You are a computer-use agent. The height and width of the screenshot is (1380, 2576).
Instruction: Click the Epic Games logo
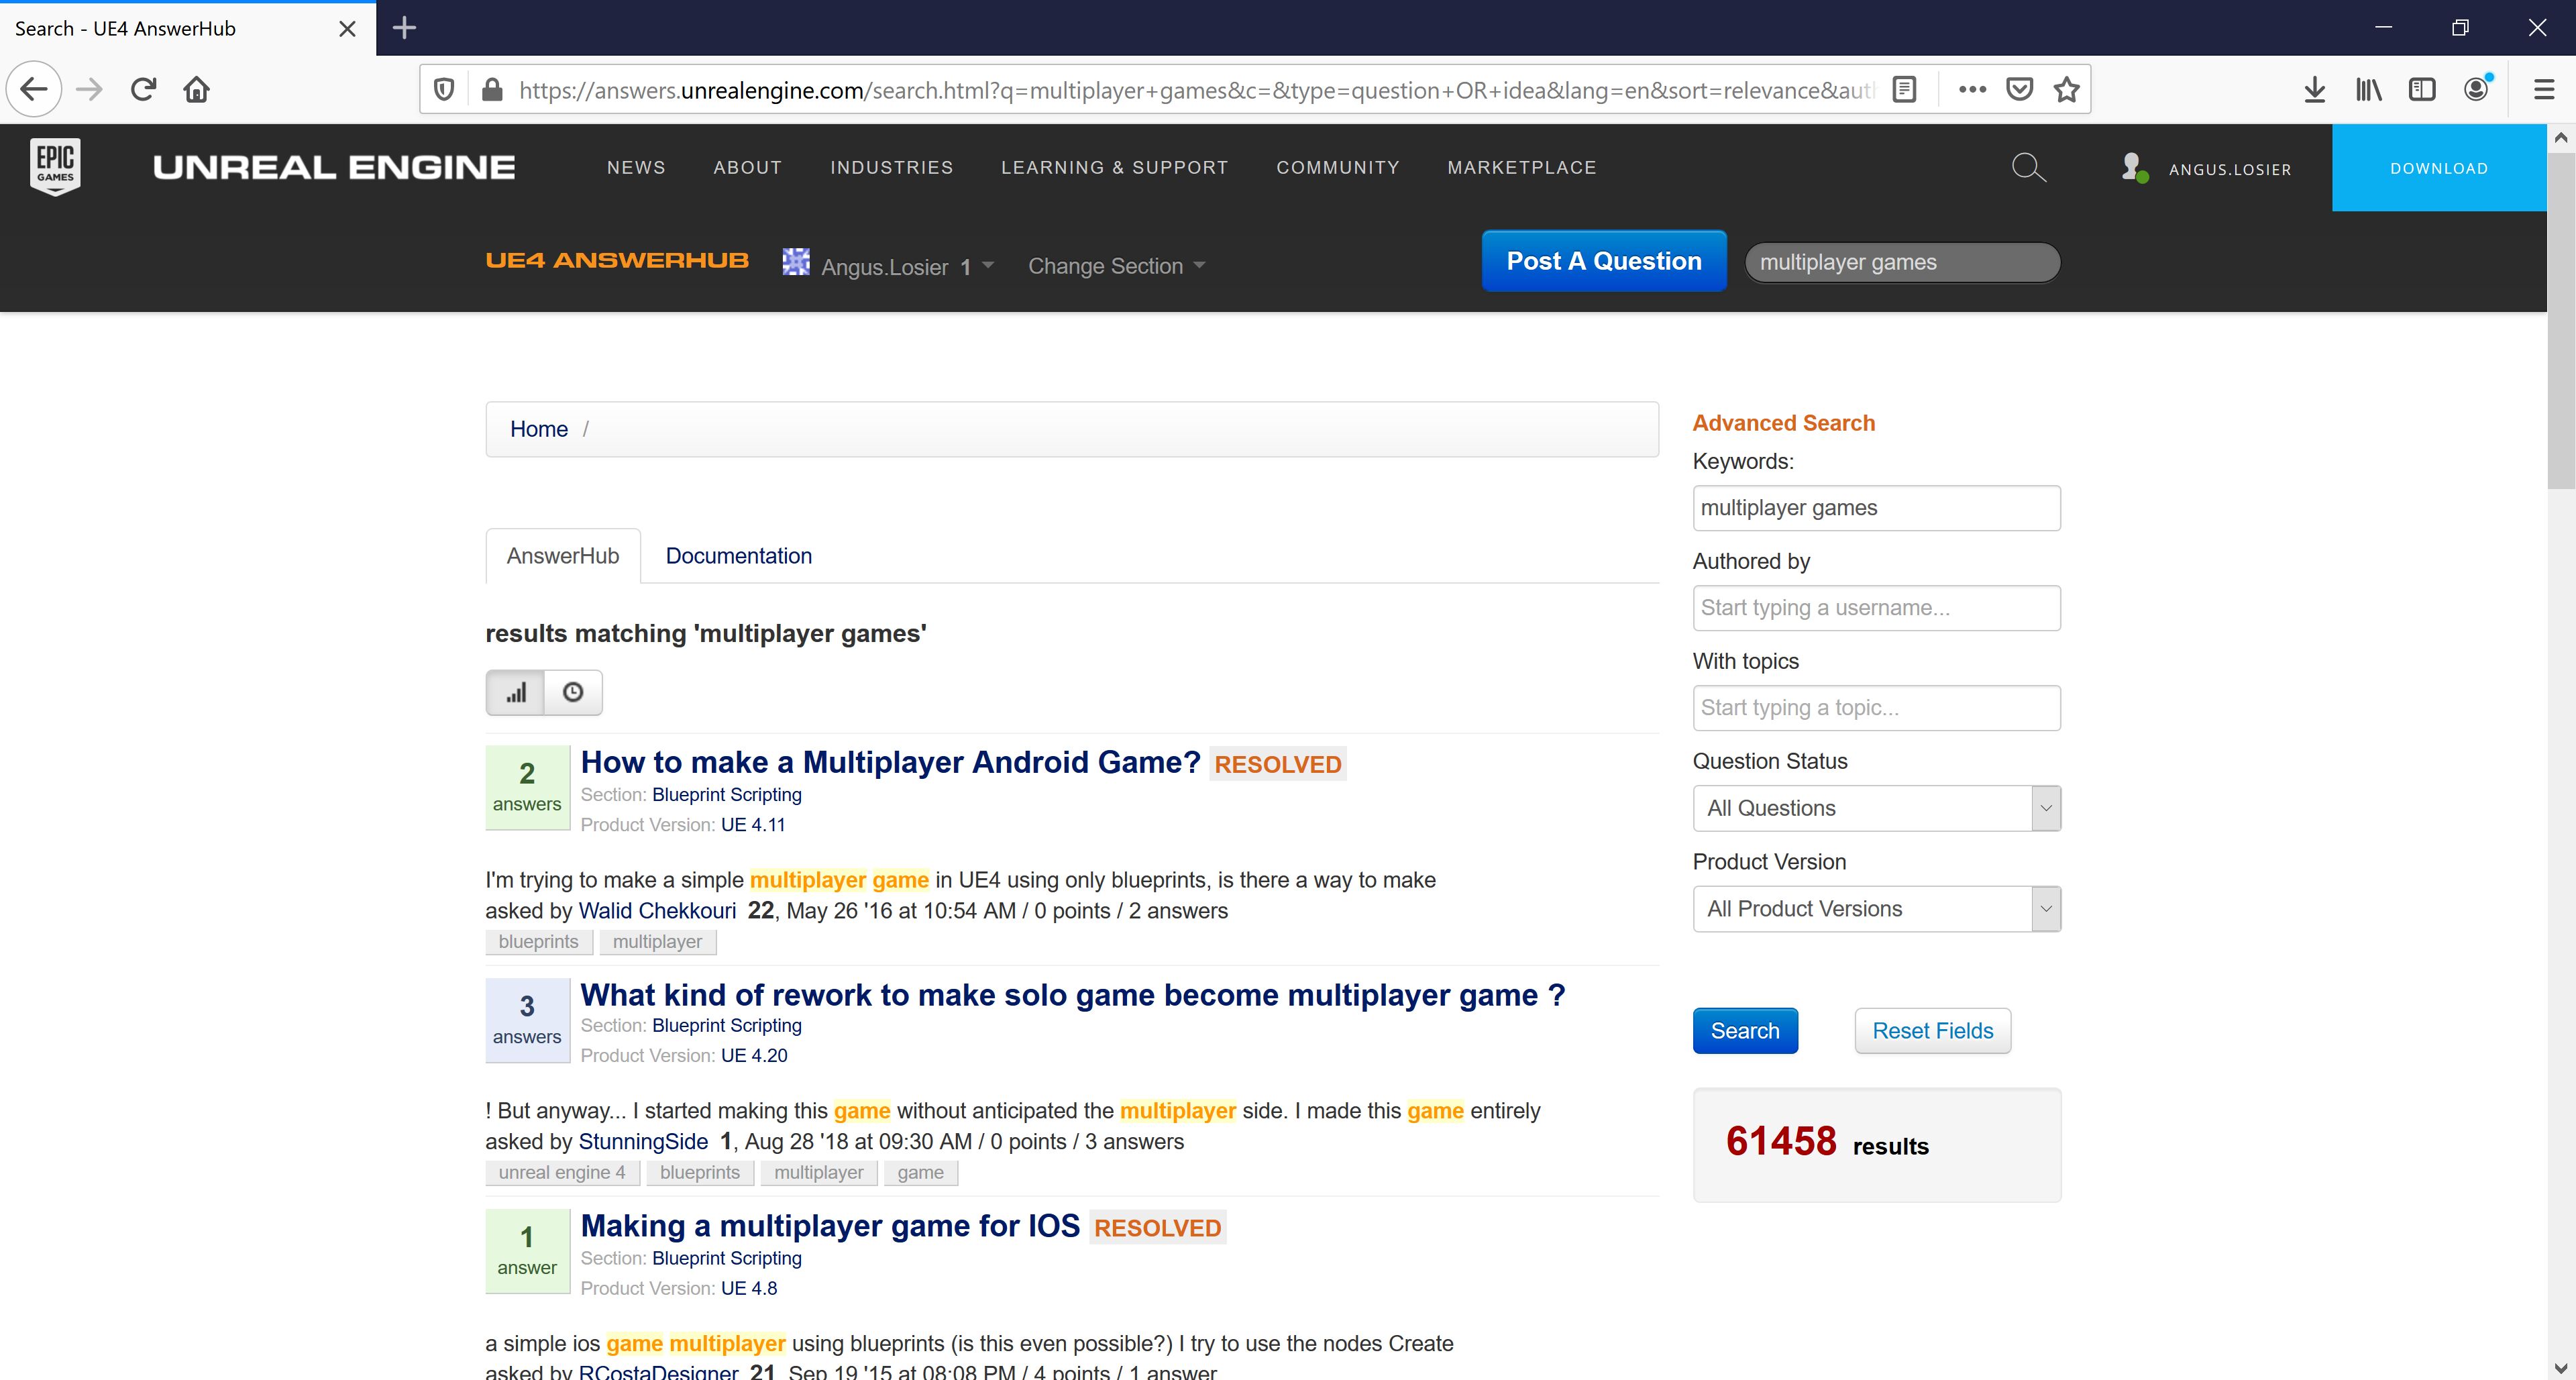click(56, 167)
